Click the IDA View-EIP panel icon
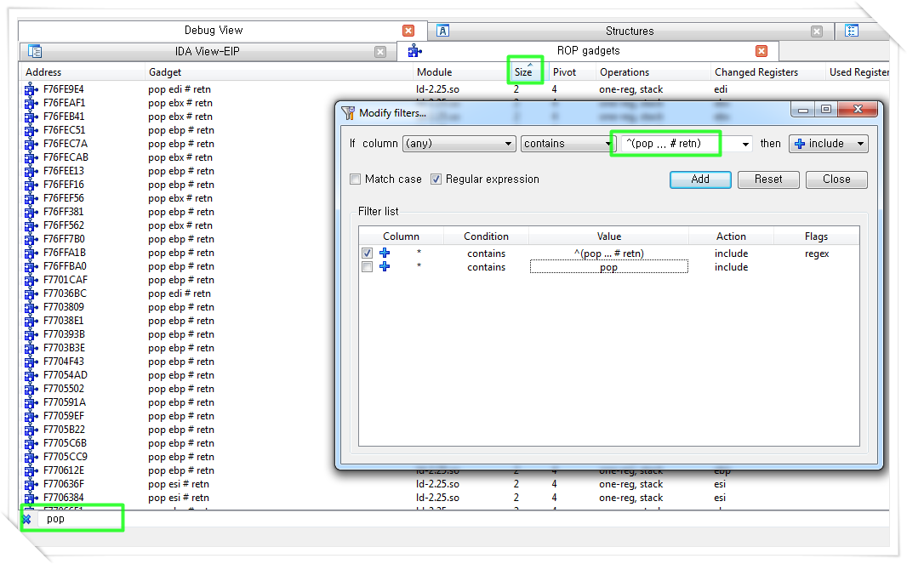This screenshot has height=564, width=907. [34, 51]
